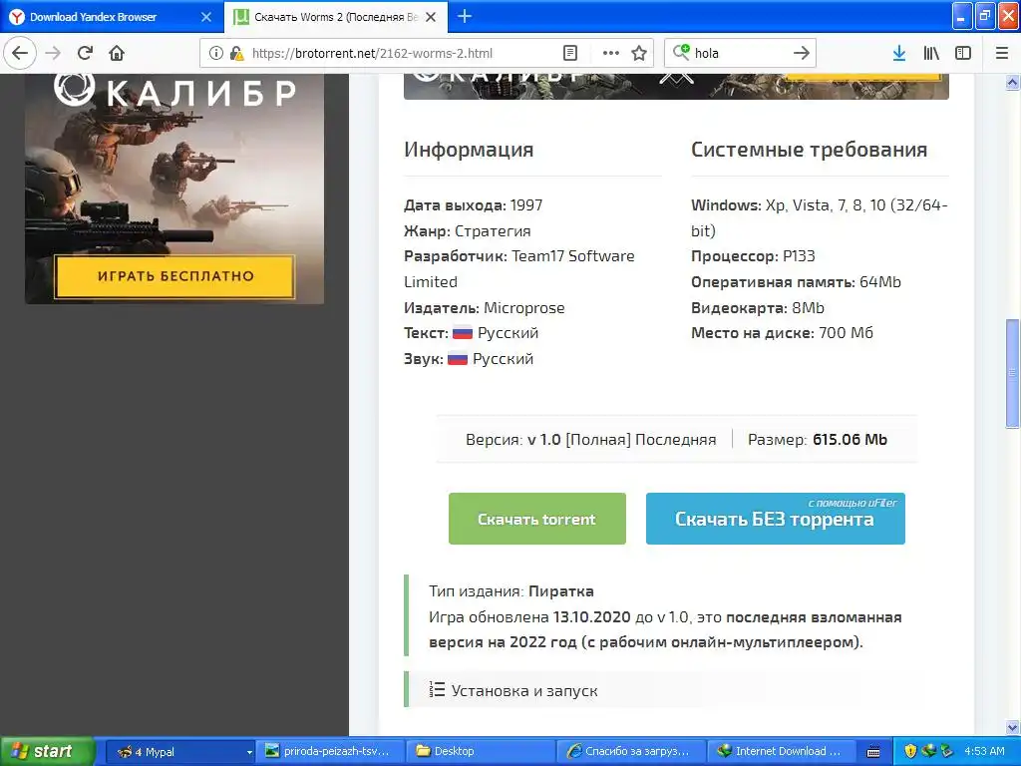The image size is (1021, 766).
Task: Click the Russian flag next to Текст
Action: (x=463, y=333)
